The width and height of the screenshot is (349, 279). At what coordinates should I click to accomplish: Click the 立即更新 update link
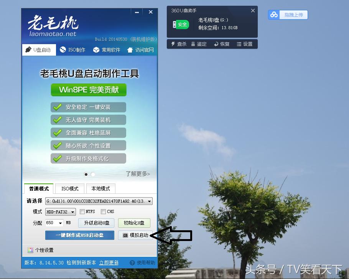pyautogui.click(x=109, y=262)
